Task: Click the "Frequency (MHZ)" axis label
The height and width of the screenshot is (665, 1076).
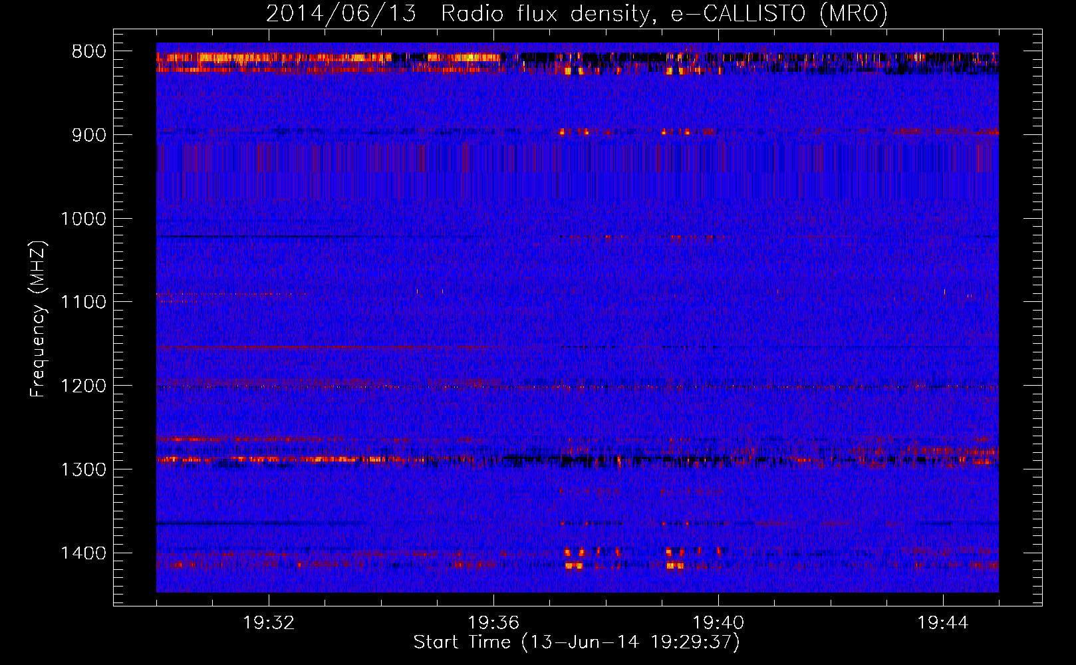Action: click(x=39, y=319)
